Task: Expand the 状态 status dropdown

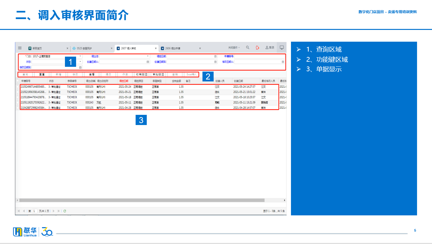Action: tap(80, 62)
